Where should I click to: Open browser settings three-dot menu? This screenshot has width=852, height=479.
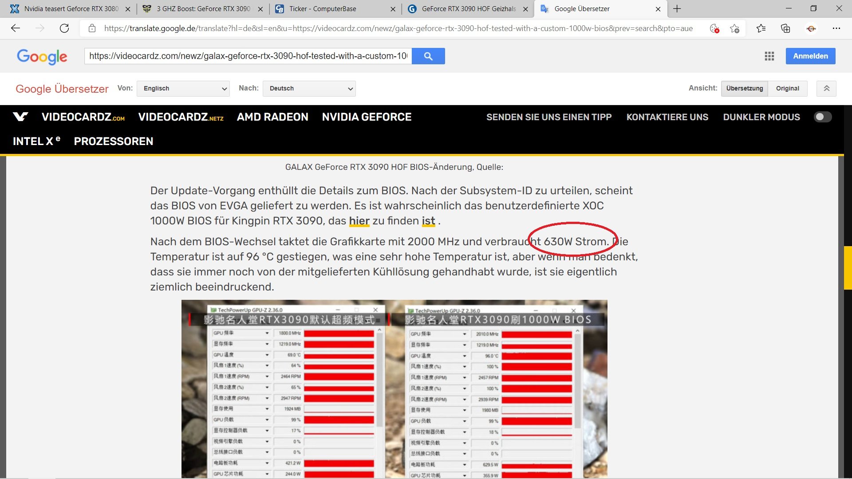[836, 28]
